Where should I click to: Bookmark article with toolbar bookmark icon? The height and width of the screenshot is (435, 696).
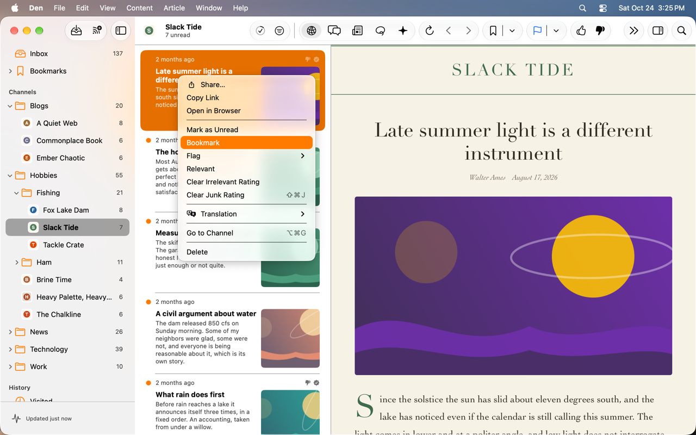tap(493, 31)
